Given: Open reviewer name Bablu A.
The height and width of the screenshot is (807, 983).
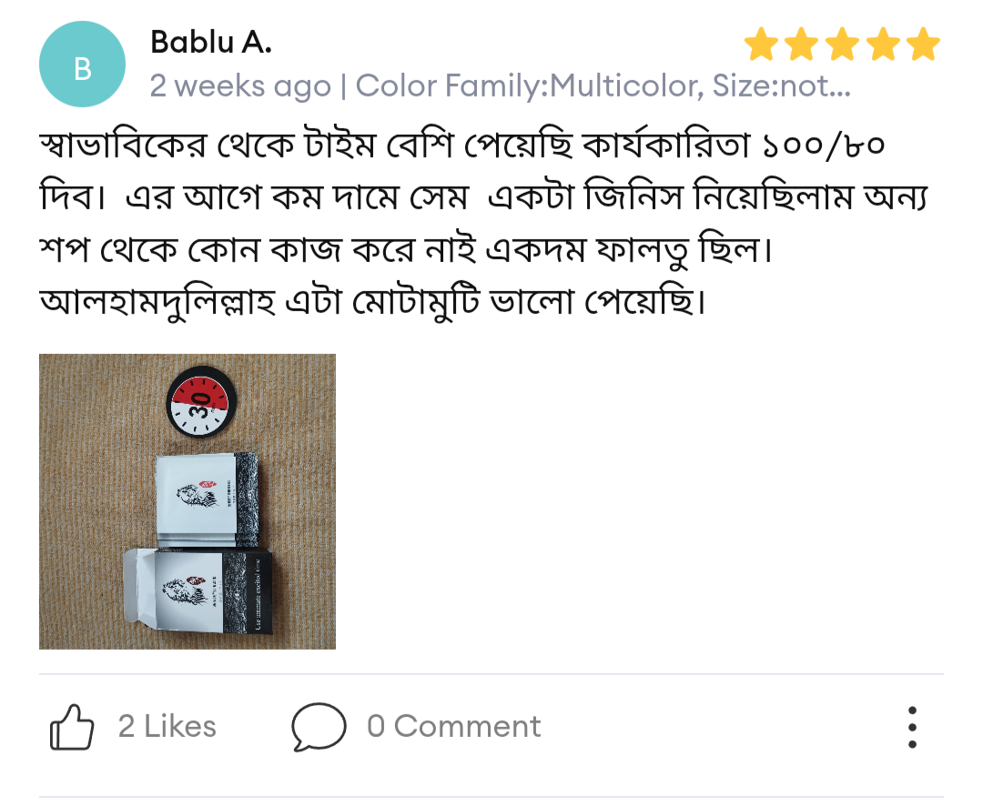Looking at the screenshot, I should [x=210, y=42].
